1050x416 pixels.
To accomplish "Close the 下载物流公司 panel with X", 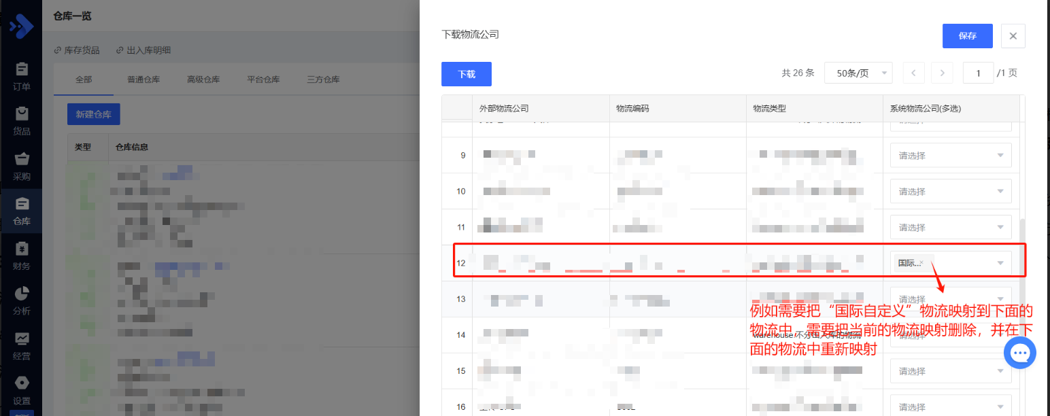I will [x=1013, y=36].
